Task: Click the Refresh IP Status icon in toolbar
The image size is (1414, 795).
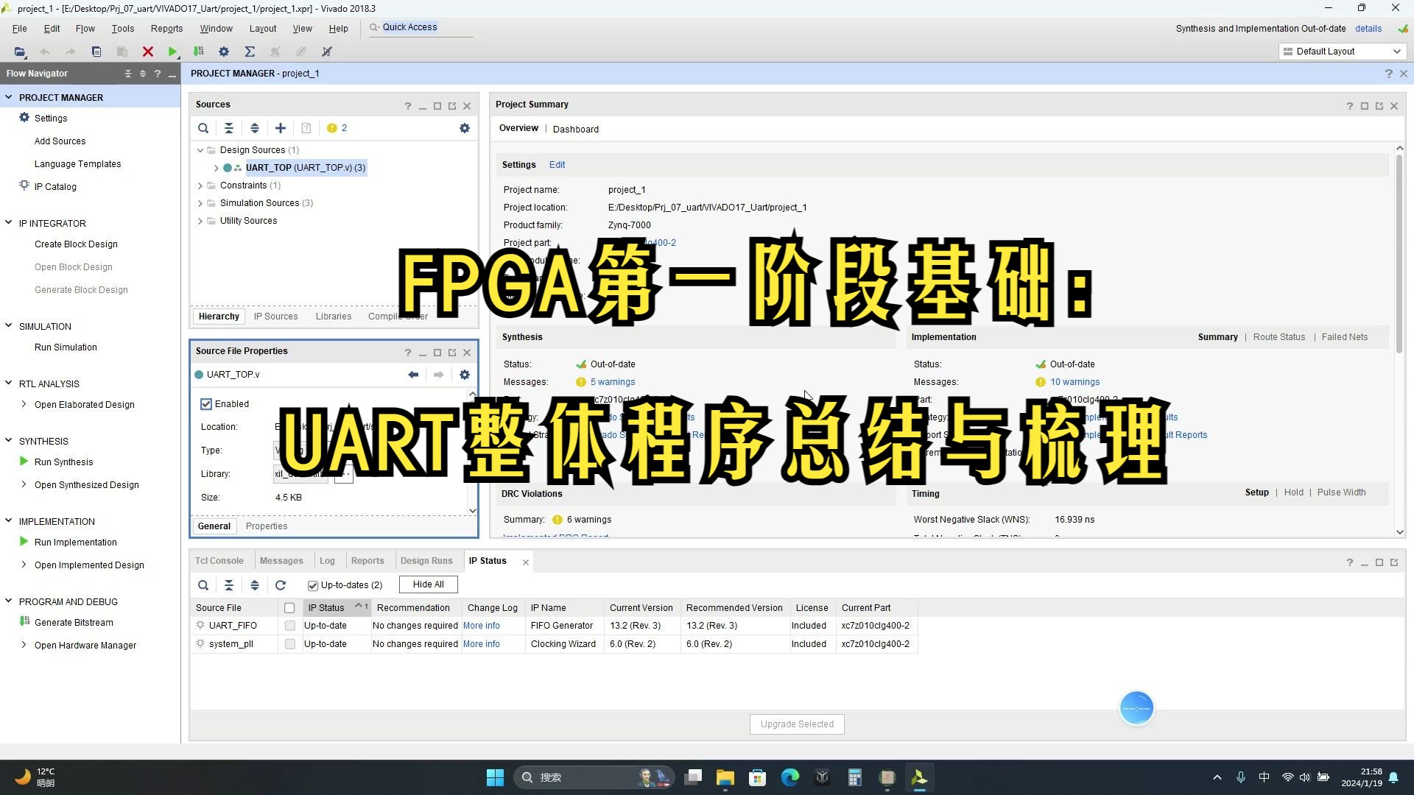Action: click(281, 584)
